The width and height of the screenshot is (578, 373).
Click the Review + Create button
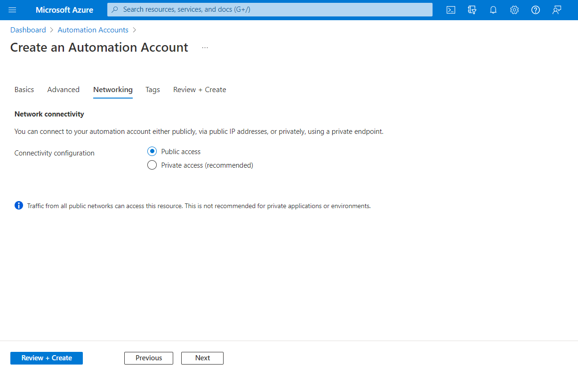point(46,358)
